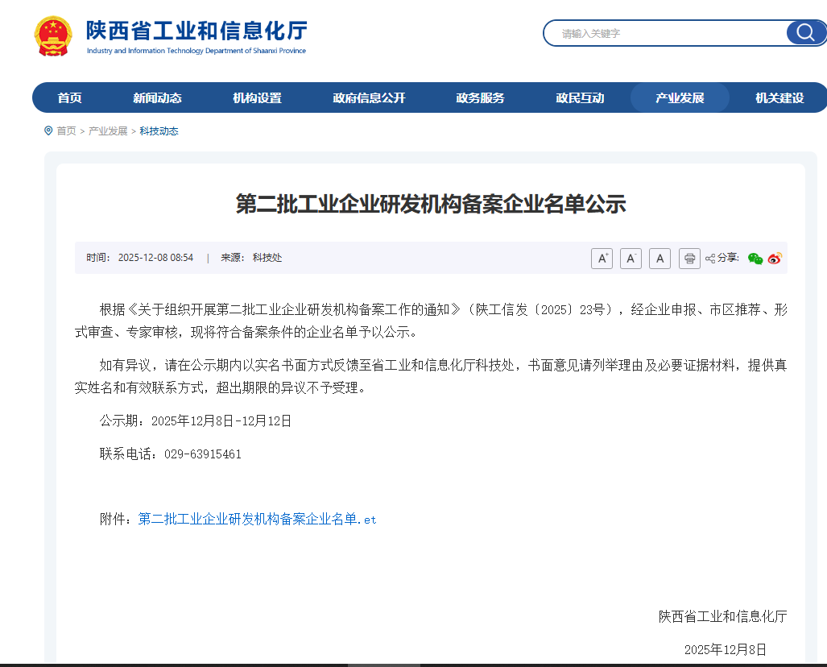Click the national emblem logo
Viewport: 827px width, 667px height.
[x=53, y=36]
